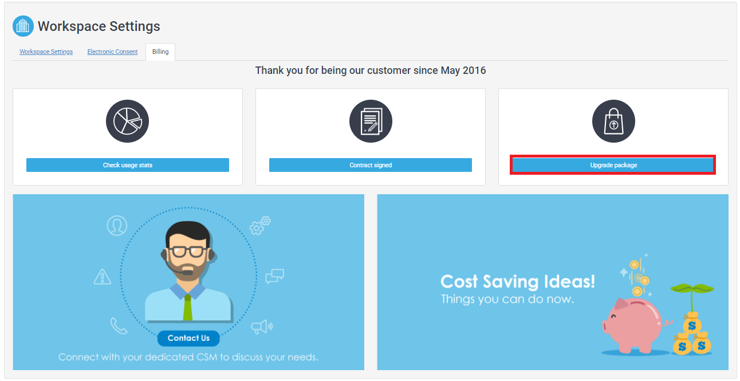Click the chat bubbles icon

(x=275, y=277)
